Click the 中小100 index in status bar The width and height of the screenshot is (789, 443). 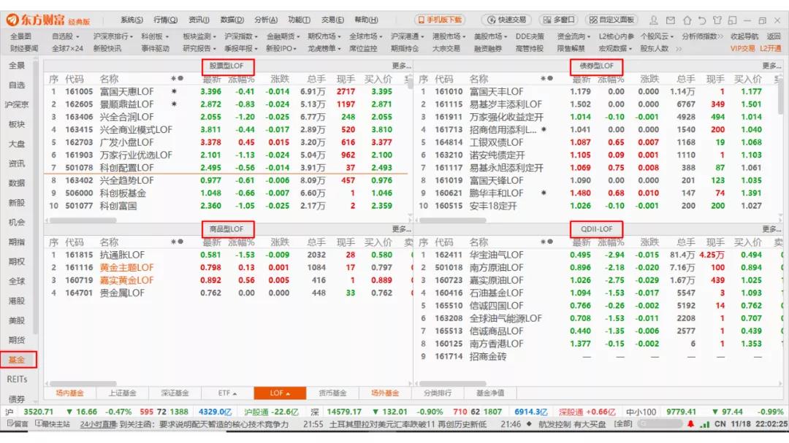(x=641, y=412)
